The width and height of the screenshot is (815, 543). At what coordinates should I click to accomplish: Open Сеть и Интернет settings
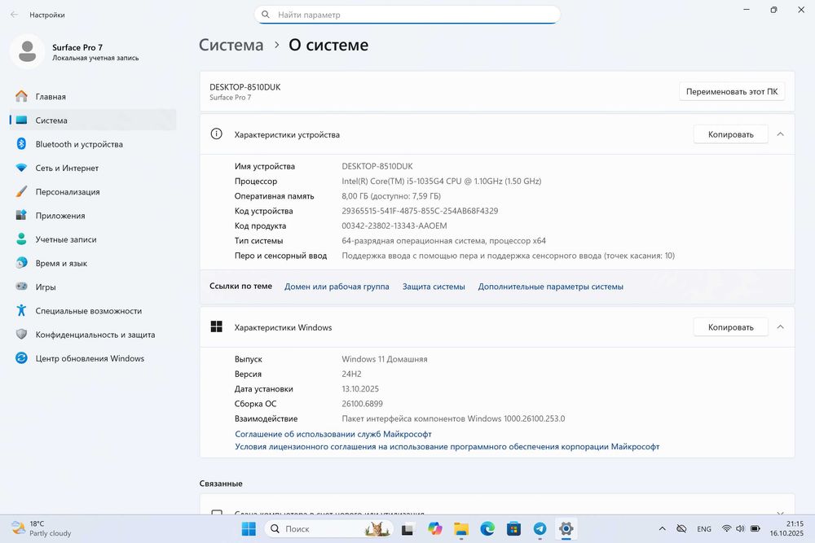93,169
